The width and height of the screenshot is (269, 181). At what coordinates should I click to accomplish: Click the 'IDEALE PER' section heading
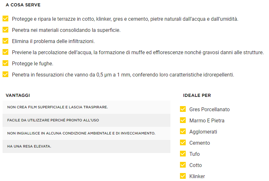pos(197,95)
